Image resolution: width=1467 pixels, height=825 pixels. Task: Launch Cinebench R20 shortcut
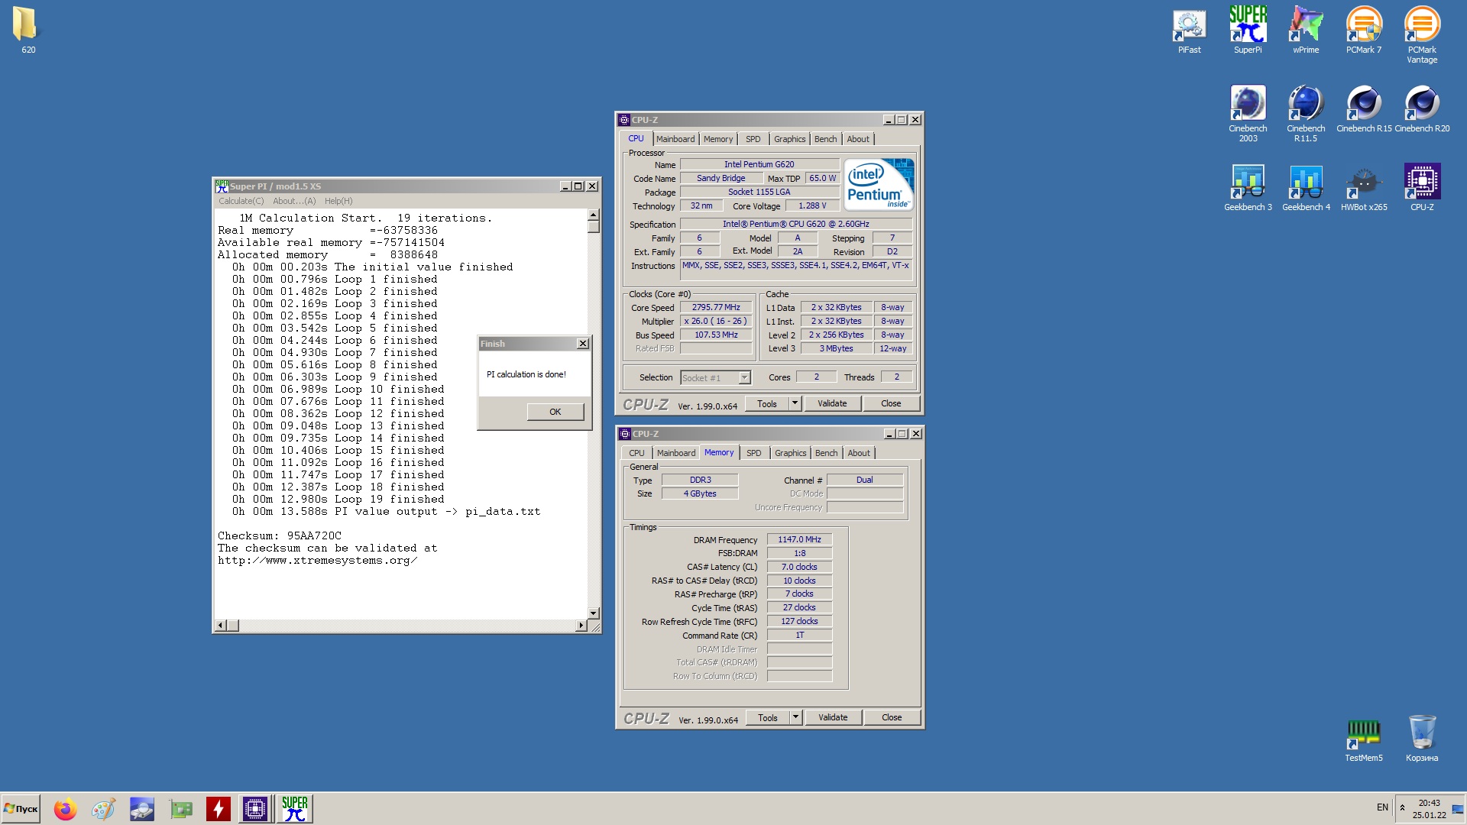coord(1422,108)
